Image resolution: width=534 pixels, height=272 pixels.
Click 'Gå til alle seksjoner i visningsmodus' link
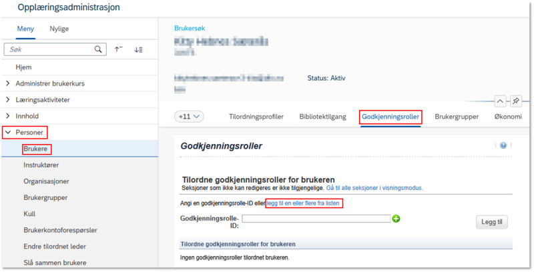click(374, 188)
